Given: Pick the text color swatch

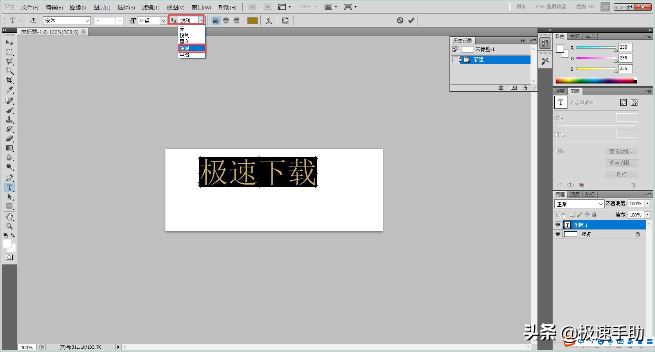Looking at the screenshot, I should coord(253,20).
